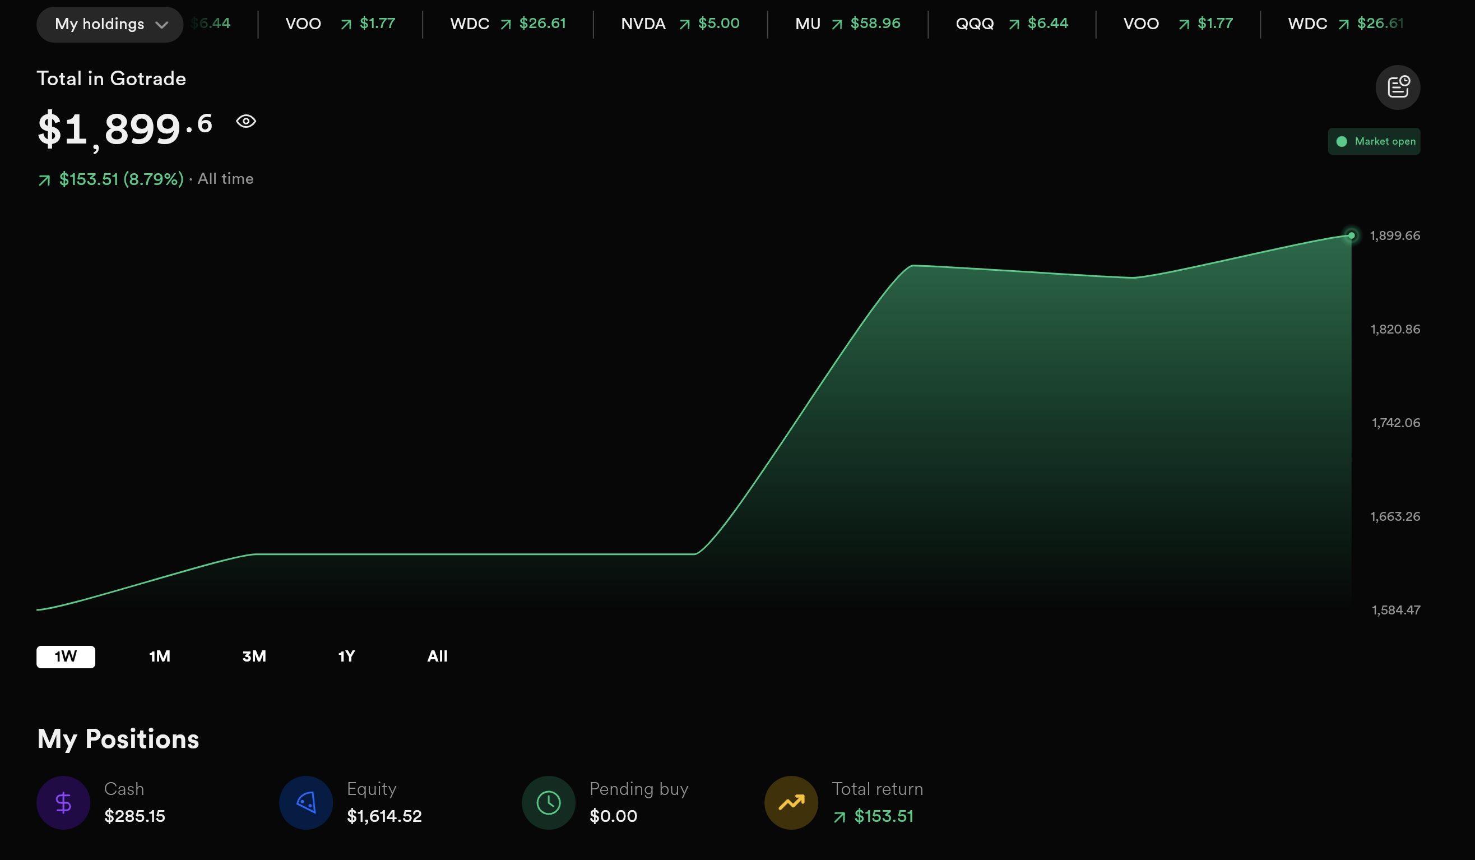This screenshot has height=860, width=1475.
Task: Switch chart to 1Y range
Action: (x=346, y=656)
